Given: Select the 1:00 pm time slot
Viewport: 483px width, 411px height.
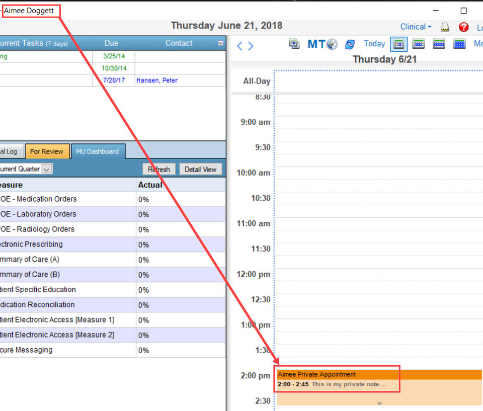Looking at the screenshot, I should 378,325.
